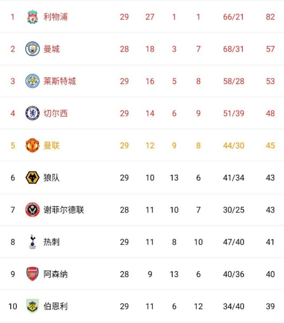Open the Arsenal cannon crest
The width and height of the screenshot is (284, 323).
click(33, 274)
